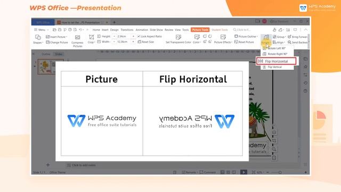This screenshot has width=341, height=192.
Task: Click the Width value field
Action: click(x=124, y=42)
